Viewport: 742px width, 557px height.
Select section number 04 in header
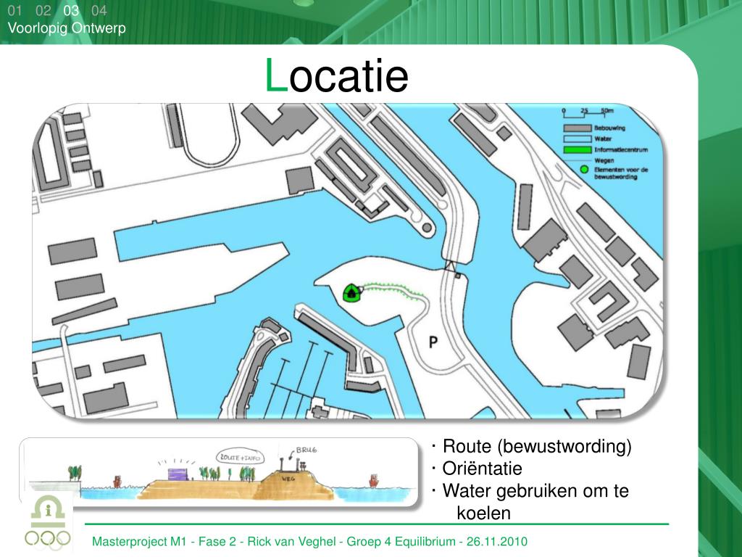click(99, 10)
